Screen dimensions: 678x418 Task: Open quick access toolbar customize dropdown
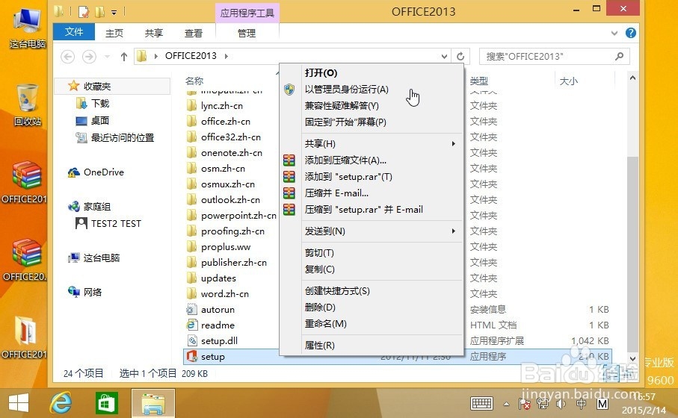point(114,12)
